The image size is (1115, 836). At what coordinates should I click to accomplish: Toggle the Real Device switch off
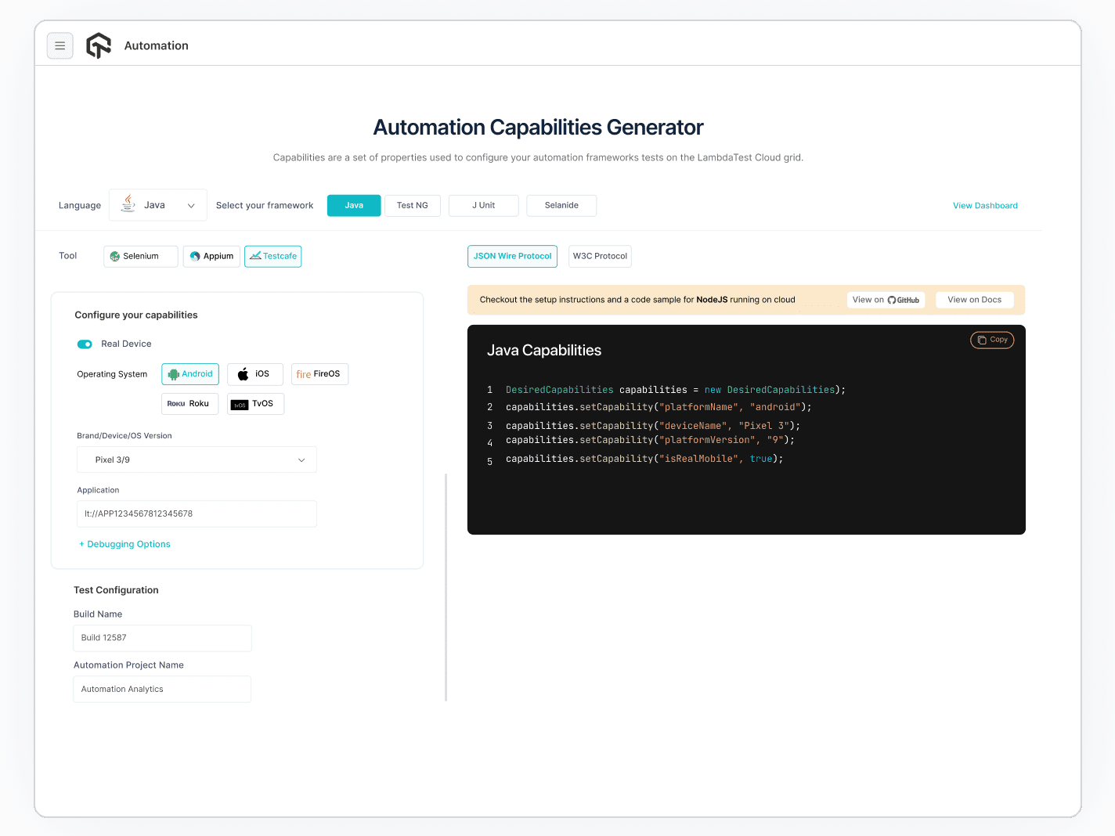[x=85, y=344]
